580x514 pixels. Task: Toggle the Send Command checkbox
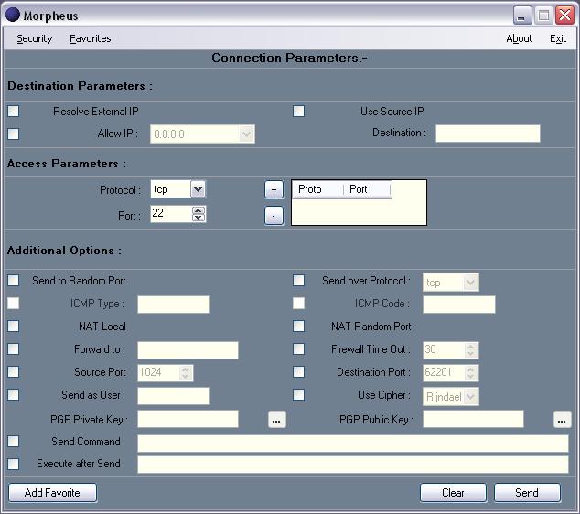point(14,441)
